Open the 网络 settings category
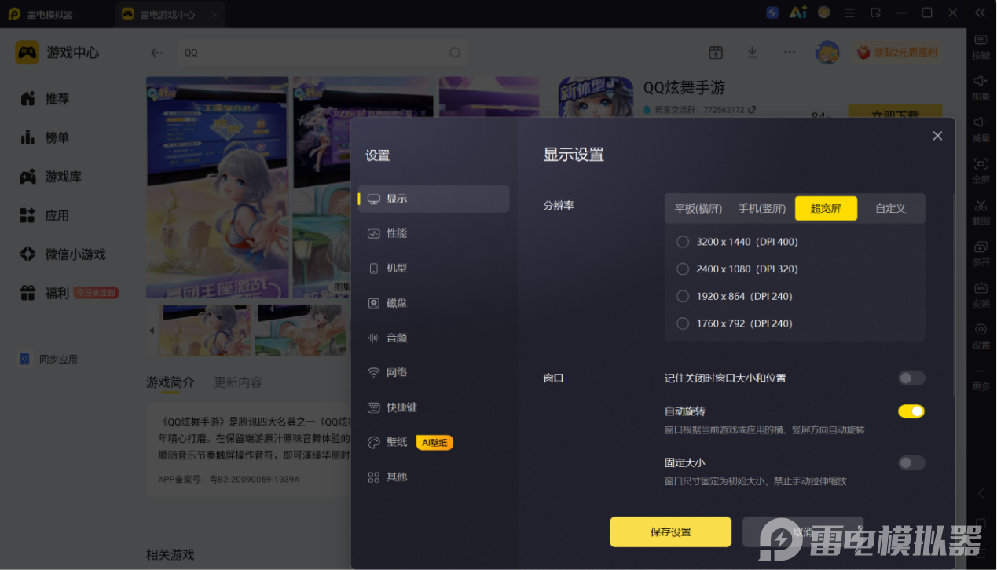This screenshot has width=997, height=570. click(x=434, y=372)
